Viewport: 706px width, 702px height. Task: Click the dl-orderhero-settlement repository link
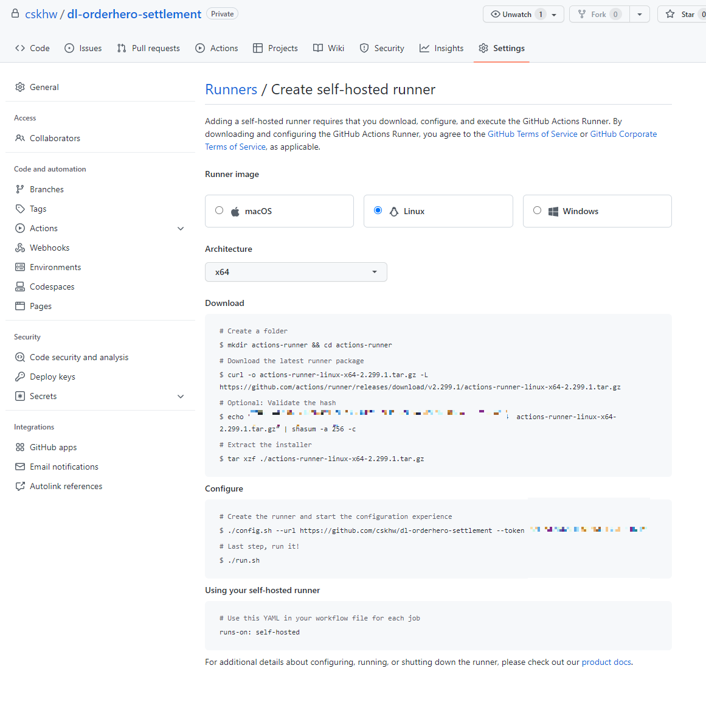coord(134,14)
